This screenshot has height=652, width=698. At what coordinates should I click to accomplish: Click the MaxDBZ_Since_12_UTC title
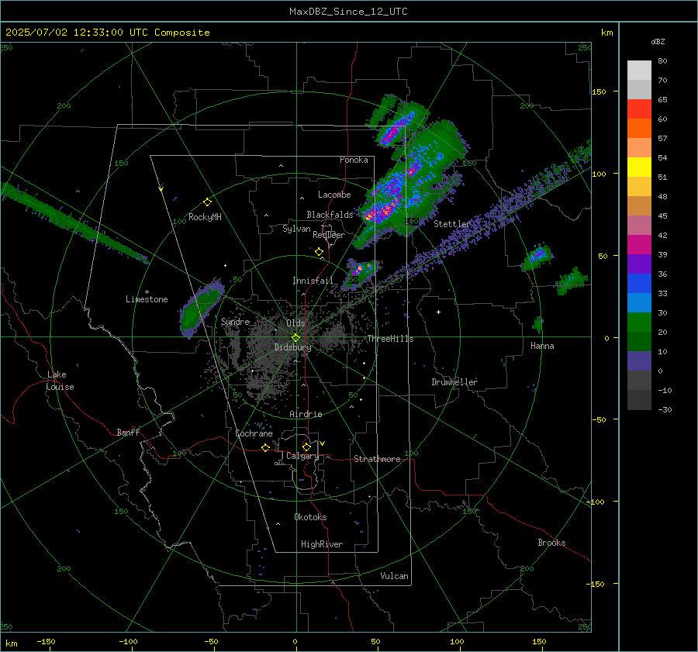[348, 12]
